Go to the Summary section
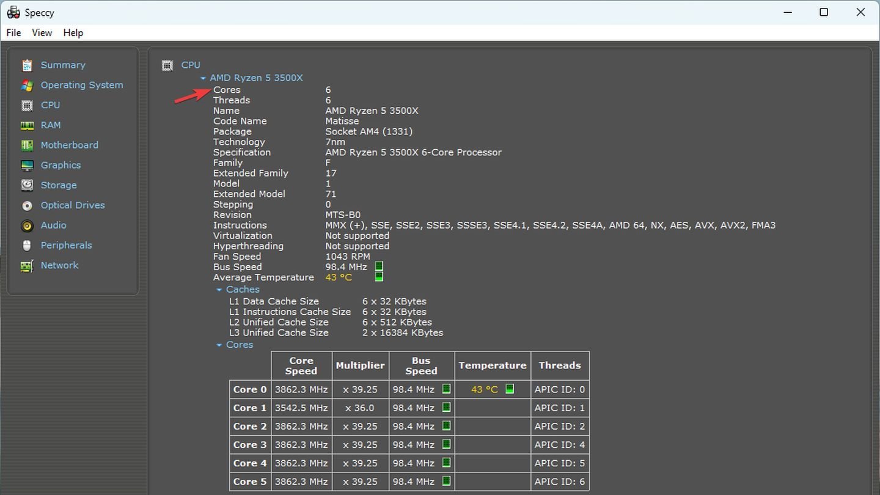The width and height of the screenshot is (880, 495). click(x=63, y=65)
